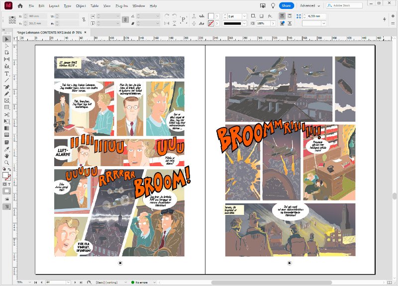Pick the Hand tool
398x286 pixels.
point(7,156)
